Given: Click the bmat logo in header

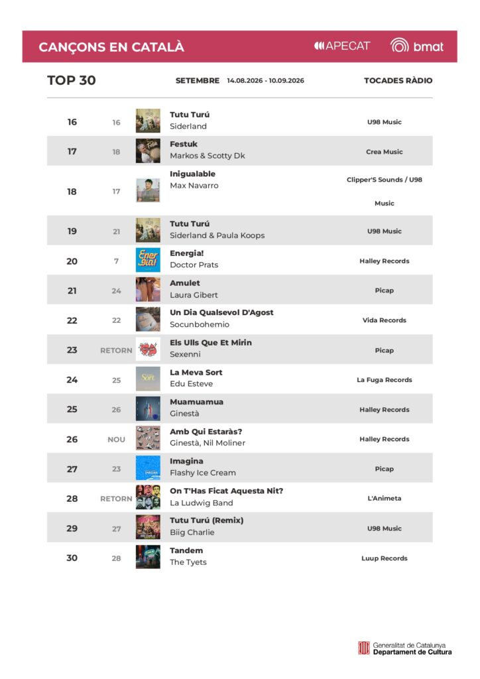Looking at the screenshot, I should tap(417, 46).
